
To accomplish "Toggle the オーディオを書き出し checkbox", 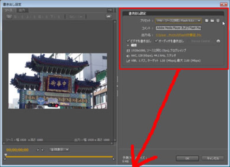I will (157, 41).
